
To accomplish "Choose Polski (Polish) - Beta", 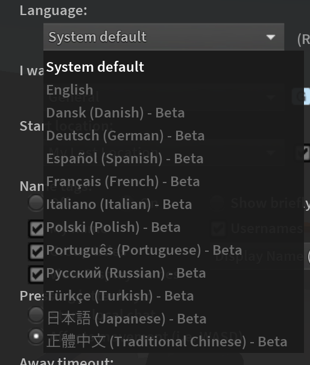I will click(x=174, y=227).
